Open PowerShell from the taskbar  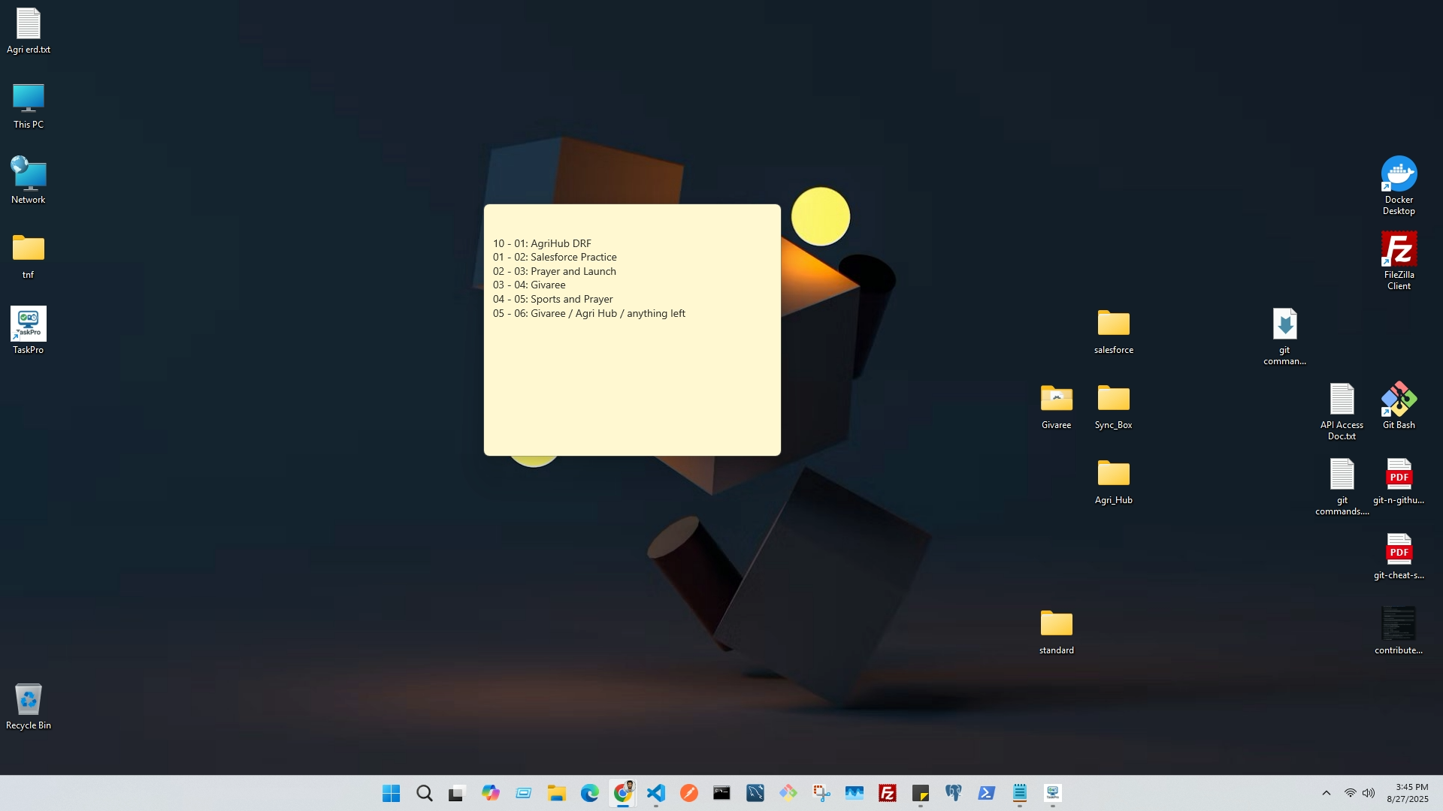pos(987,793)
